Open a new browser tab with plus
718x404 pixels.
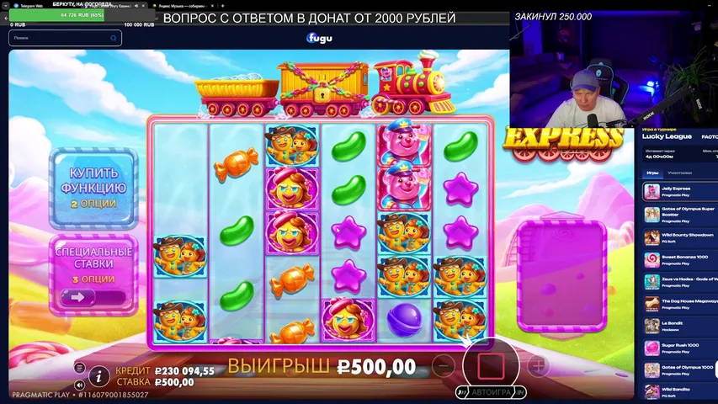pos(222,6)
